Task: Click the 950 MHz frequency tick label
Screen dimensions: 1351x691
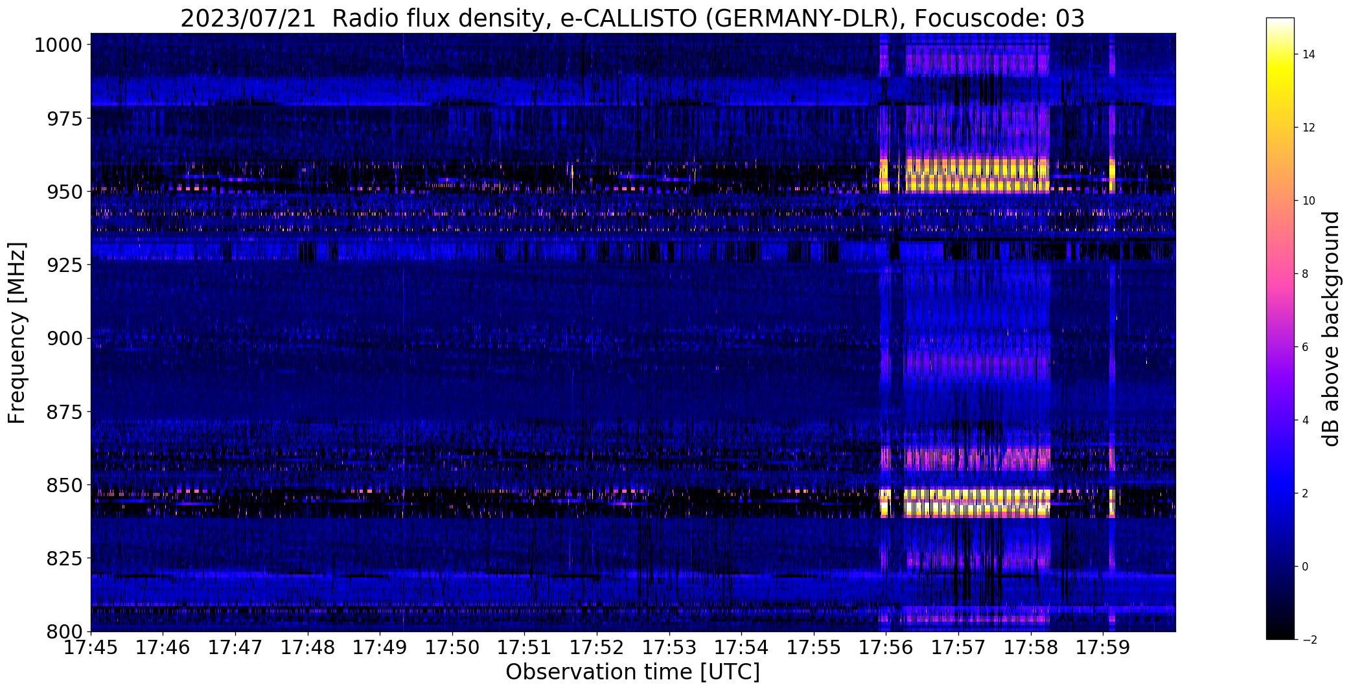Action: pos(64,192)
